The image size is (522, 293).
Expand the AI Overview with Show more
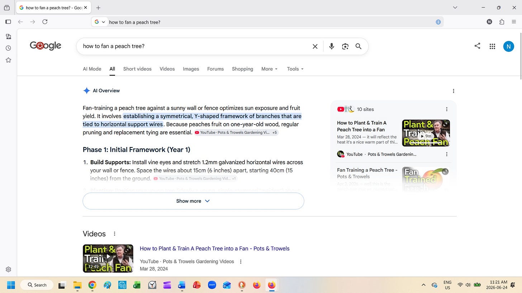pyautogui.click(x=193, y=201)
